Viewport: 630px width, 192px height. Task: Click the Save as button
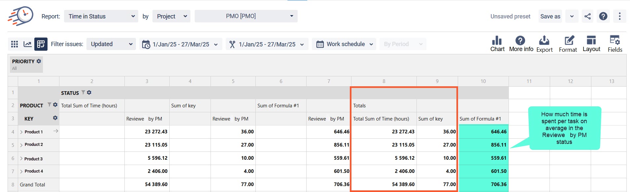[550, 16]
